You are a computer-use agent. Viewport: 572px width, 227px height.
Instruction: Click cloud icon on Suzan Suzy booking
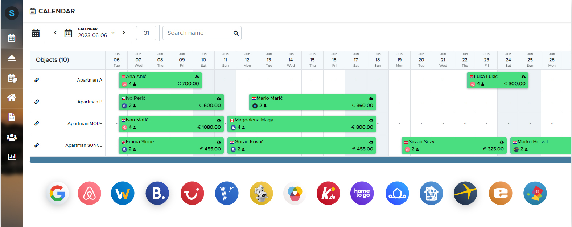coord(502,142)
